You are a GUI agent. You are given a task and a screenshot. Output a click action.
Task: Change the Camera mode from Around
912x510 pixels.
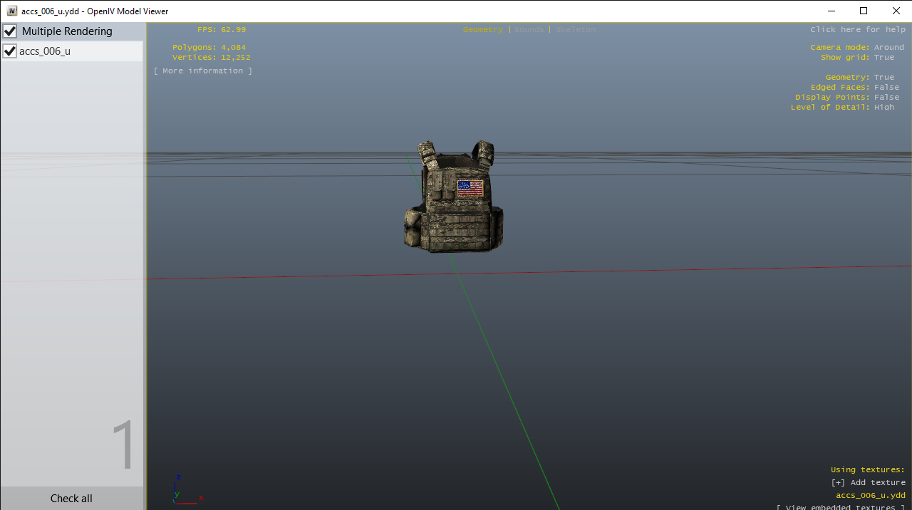[888, 48]
